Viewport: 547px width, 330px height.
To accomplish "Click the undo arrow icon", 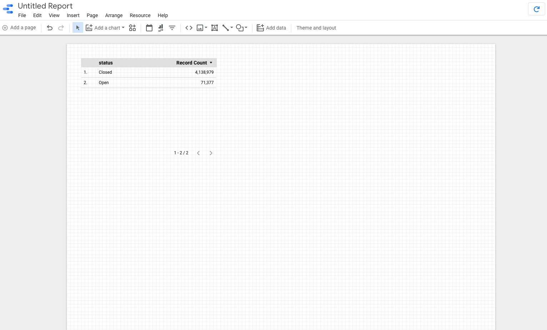I will coord(50,28).
